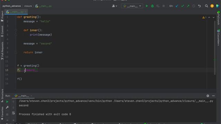The width and height of the screenshot is (221, 124).
Task: Open the __main__ run configuration dropdown
Action: pos(132,6)
